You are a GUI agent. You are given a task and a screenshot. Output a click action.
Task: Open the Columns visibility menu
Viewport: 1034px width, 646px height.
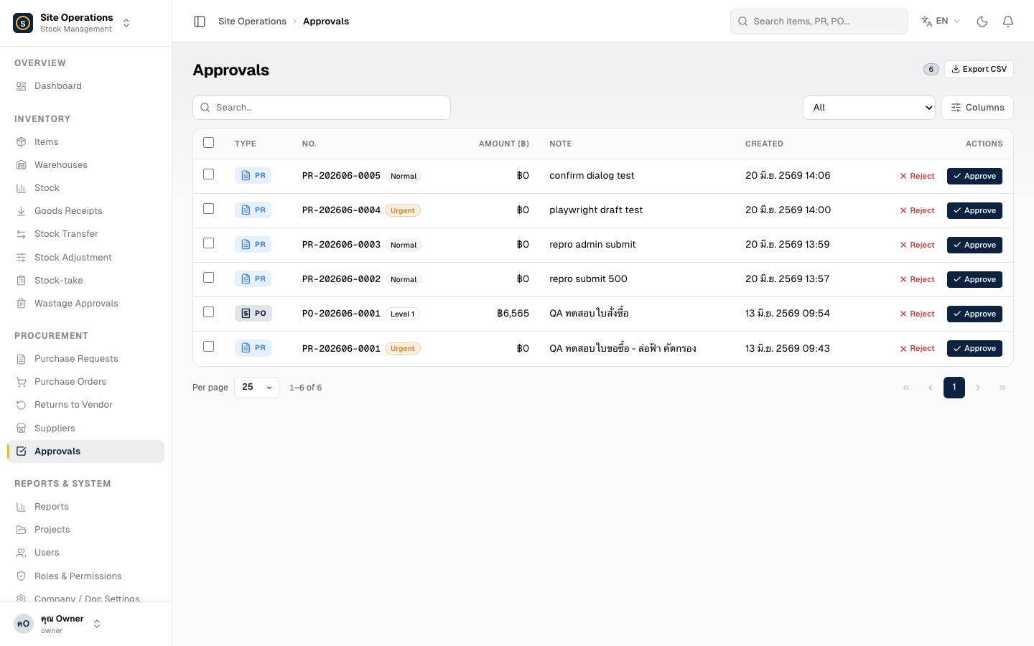point(977,108)
